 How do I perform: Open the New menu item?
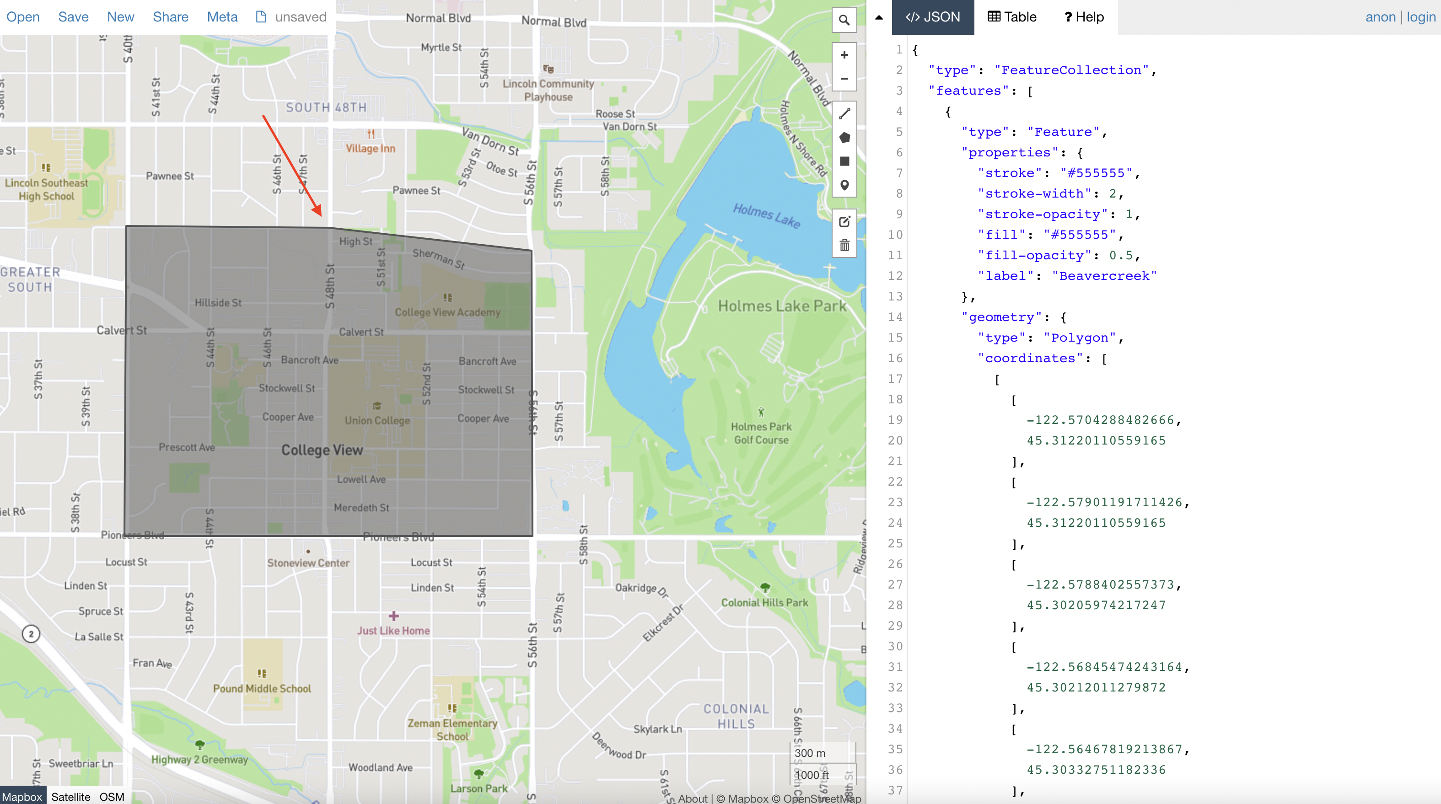click(x=120, y=17)
